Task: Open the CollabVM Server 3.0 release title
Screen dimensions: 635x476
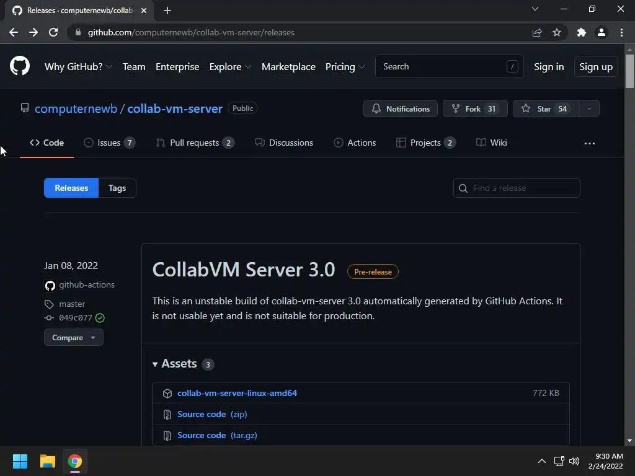Action: 244,270
